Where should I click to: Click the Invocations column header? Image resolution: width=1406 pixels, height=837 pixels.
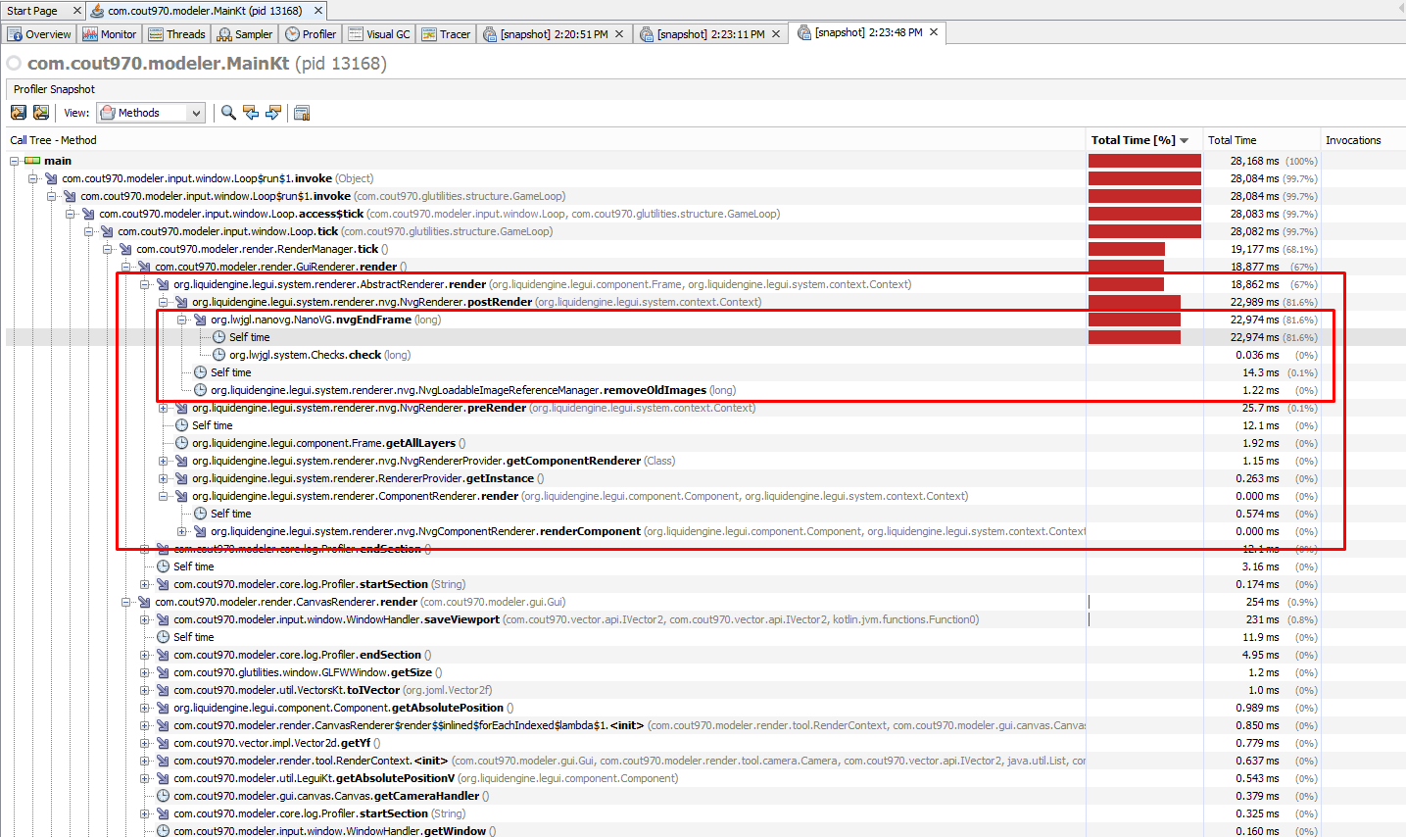1363,140
